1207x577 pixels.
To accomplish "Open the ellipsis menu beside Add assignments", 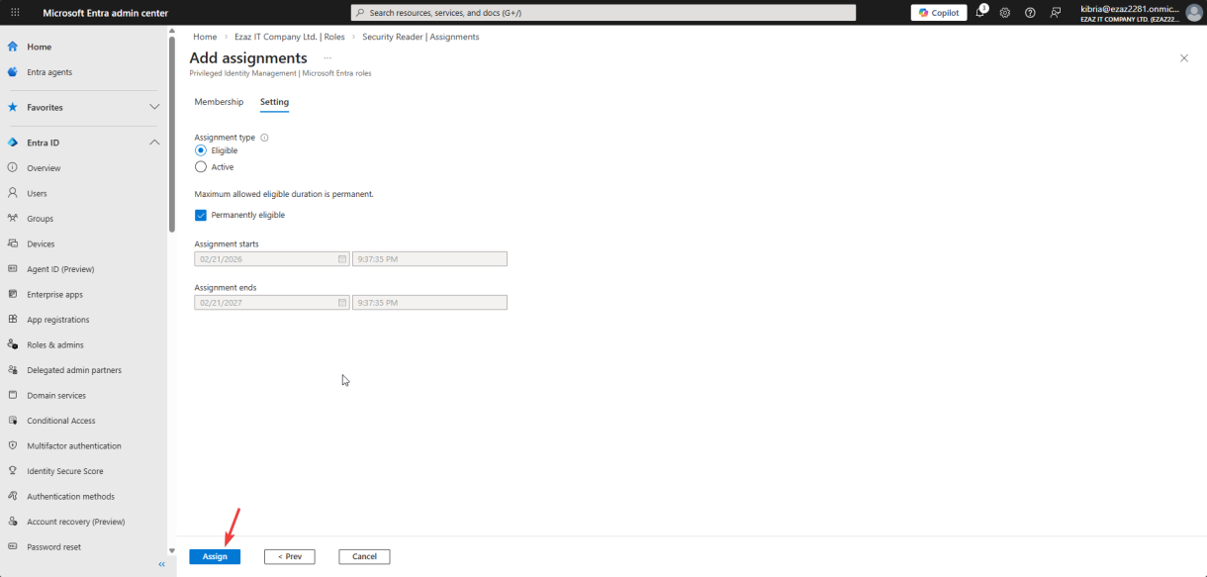I will click(327, 58).
